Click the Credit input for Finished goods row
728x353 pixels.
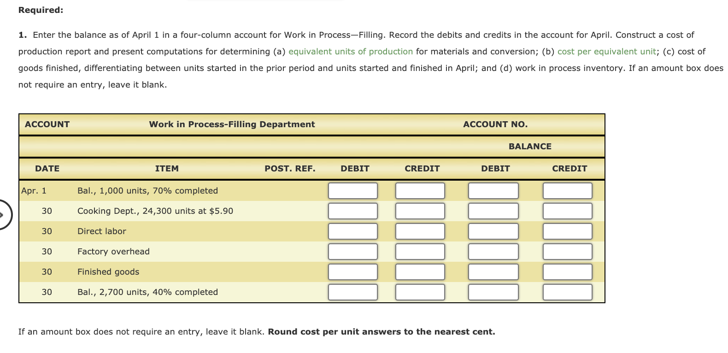tap(419, 271)
